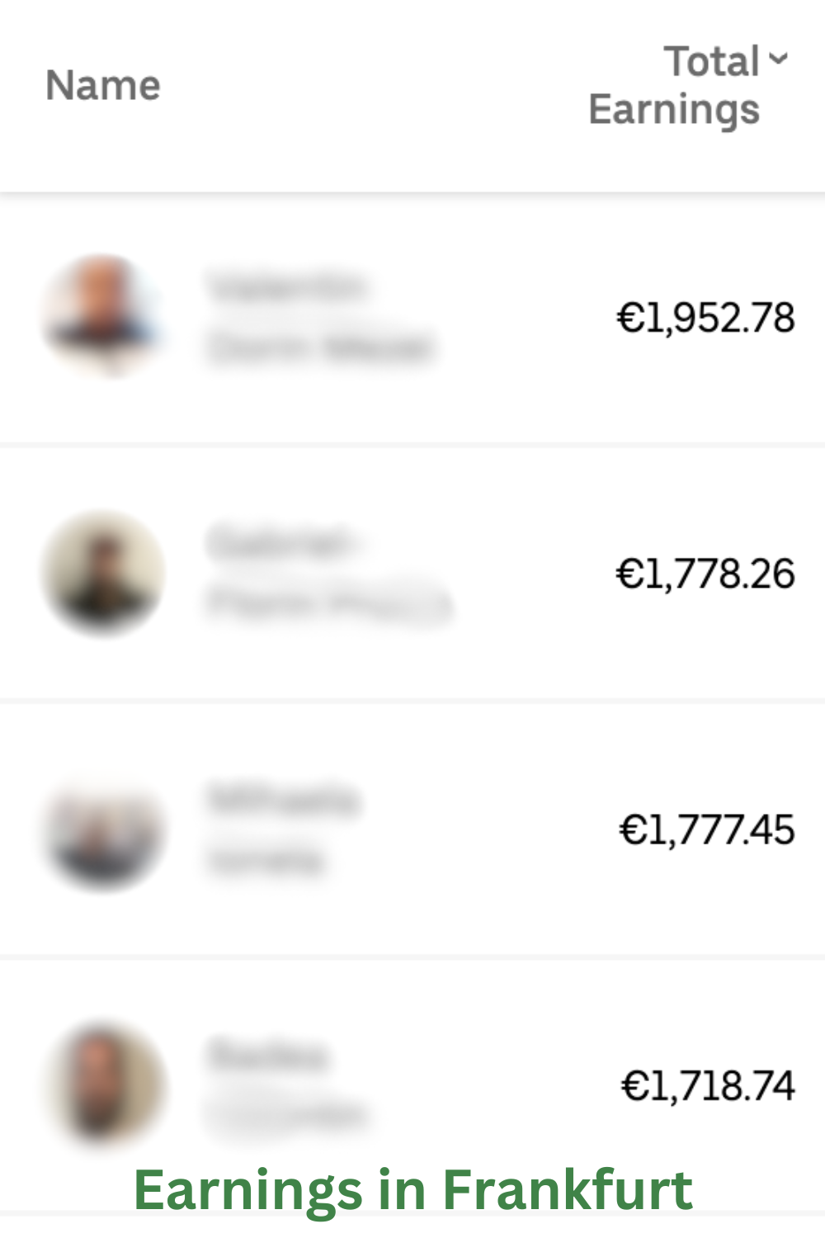Viewport: 825px width, 1238px height.
Task: Click first line of blurred name, €1,952.78 row
Action: pos(285,287)
